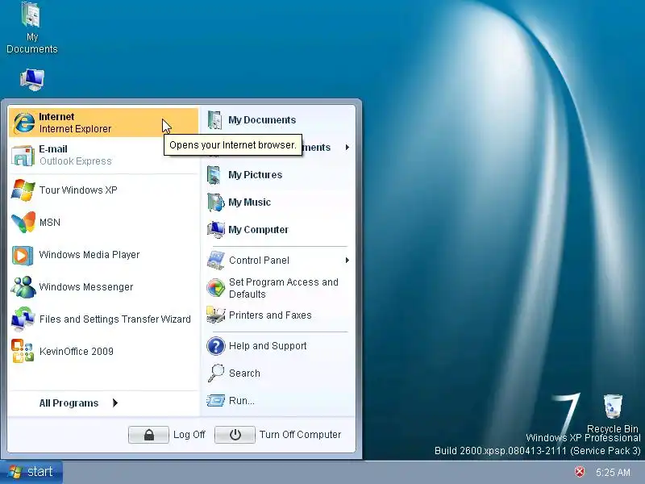Select 'Printers and Faxes' menu text
The image size is (645, 484).
[x=270, y=315]
